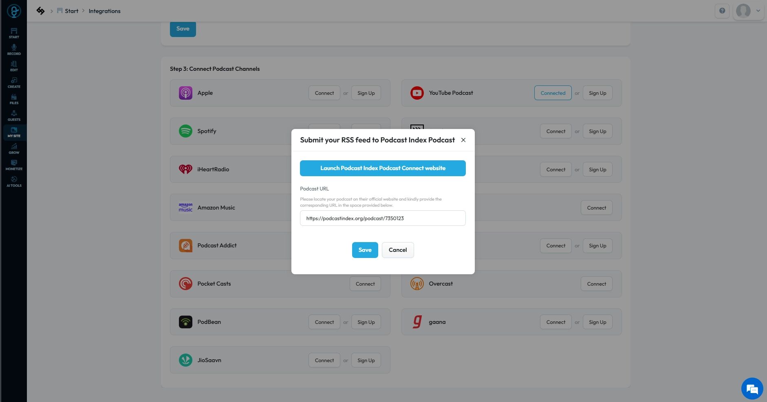The height and width of the screenshot is (402, 767).
Task: Click the Pocket Casts icon
Action: 185,284
